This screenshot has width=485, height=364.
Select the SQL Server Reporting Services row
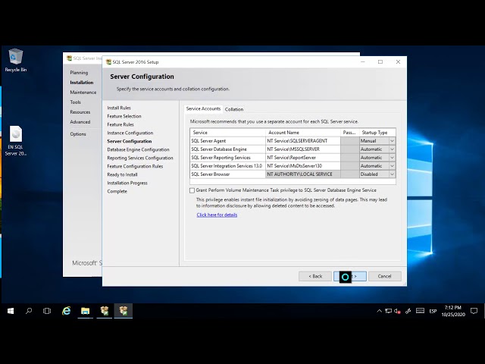click(x=227, y=158)
